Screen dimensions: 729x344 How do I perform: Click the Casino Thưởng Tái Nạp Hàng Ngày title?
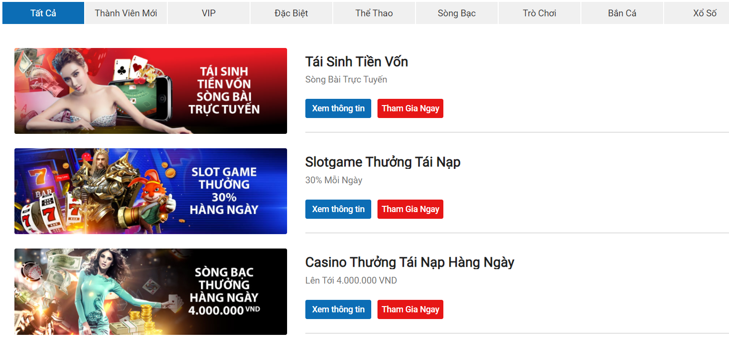click(x=410, y=262)
